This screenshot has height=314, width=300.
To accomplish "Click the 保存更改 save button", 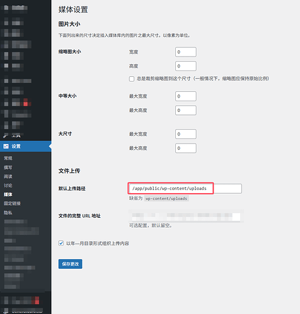I will [70, 264].
